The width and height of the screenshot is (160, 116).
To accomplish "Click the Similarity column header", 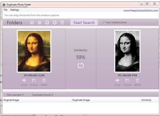I will [x=150, y=100].
